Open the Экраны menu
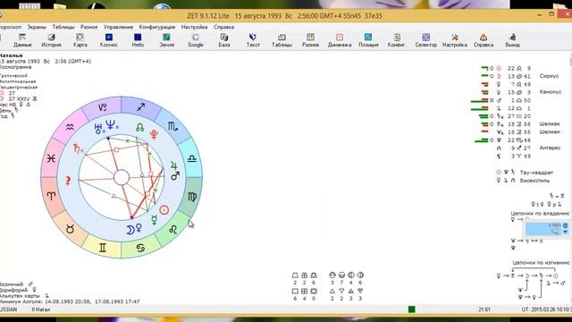This screenshot has width=572, height=322. click(x=37, y=27)
